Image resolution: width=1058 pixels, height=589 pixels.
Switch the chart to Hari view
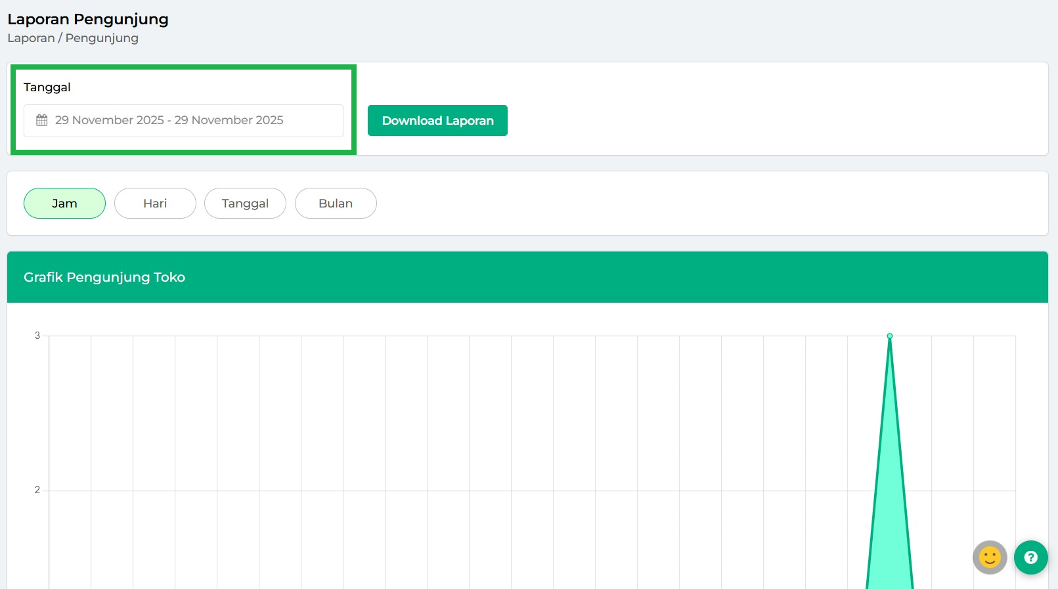point(155,204)
